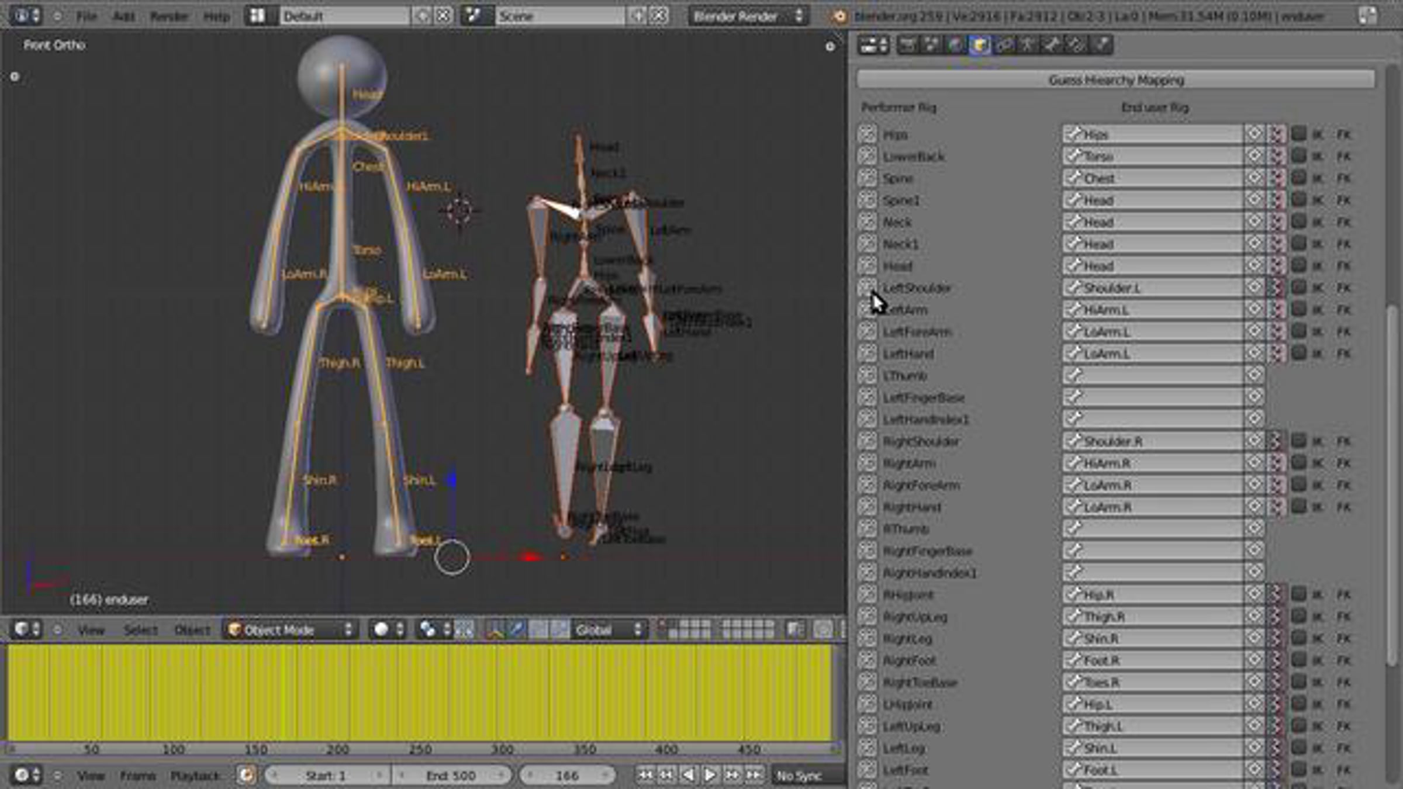This screenshot has height=789, width=1403.
Task: Open the Blender Render engine dropdown
Action: (748, 16)
